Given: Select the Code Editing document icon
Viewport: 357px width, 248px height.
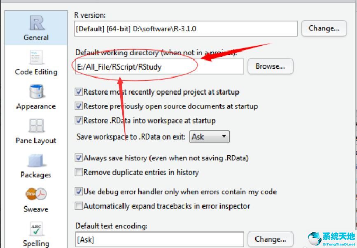Looking at the screenshot, I should pyautogui.click(x=36, y=57).
